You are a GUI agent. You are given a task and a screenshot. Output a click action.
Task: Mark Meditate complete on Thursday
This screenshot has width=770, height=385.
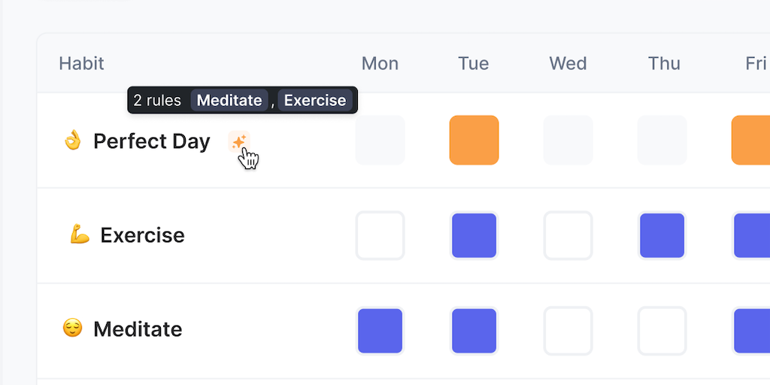[x=662, y=330]
